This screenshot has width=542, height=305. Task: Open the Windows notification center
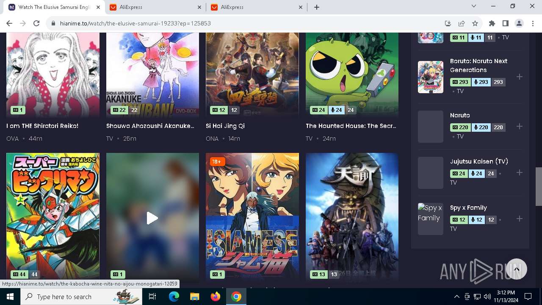point(528,297)
